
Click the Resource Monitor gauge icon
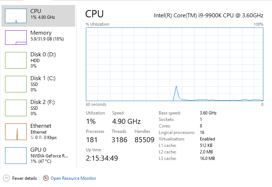[x=45, y=178]
